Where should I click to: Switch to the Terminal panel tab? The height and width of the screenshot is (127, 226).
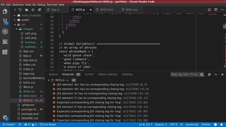(x=127, y=74)
